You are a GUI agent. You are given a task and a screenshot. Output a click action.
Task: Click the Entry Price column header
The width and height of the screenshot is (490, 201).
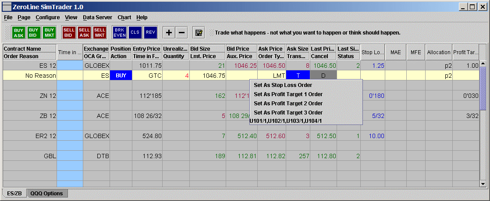[x=147, y=49]
